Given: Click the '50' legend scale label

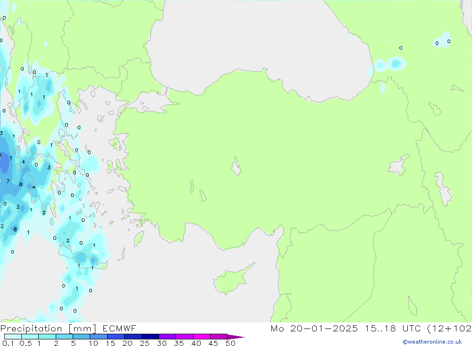Looking at the screenshot, I should [231, 343].
